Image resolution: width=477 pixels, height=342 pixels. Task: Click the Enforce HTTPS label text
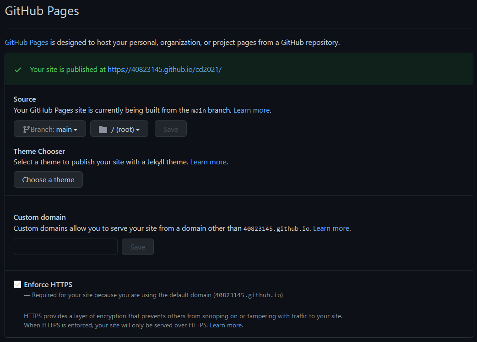pyautogui.click(x=48, y=284)
